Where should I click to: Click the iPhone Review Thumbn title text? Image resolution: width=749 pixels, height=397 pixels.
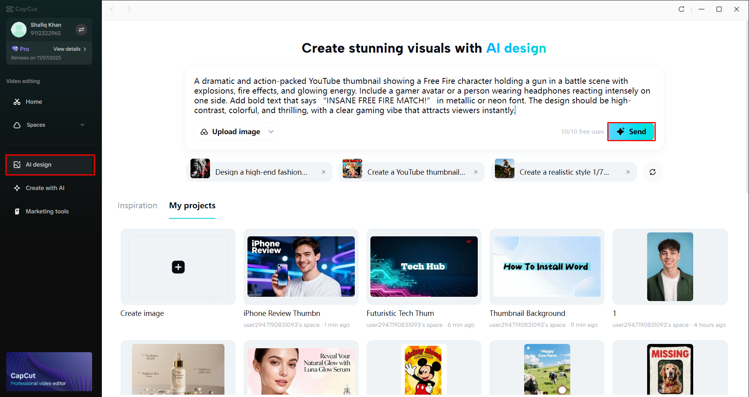282,314
